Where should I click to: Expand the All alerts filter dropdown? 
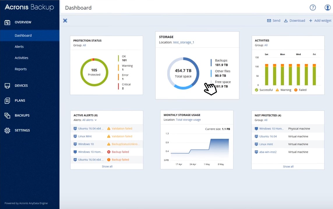click(x=89, y=120)
